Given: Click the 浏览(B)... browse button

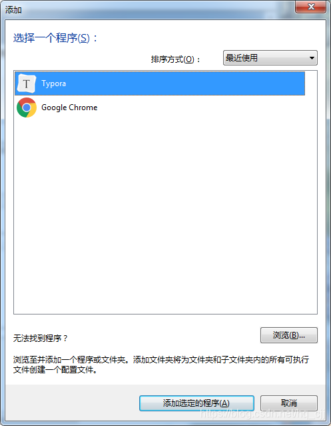Looking at the screenshot, I should point(289,335).
